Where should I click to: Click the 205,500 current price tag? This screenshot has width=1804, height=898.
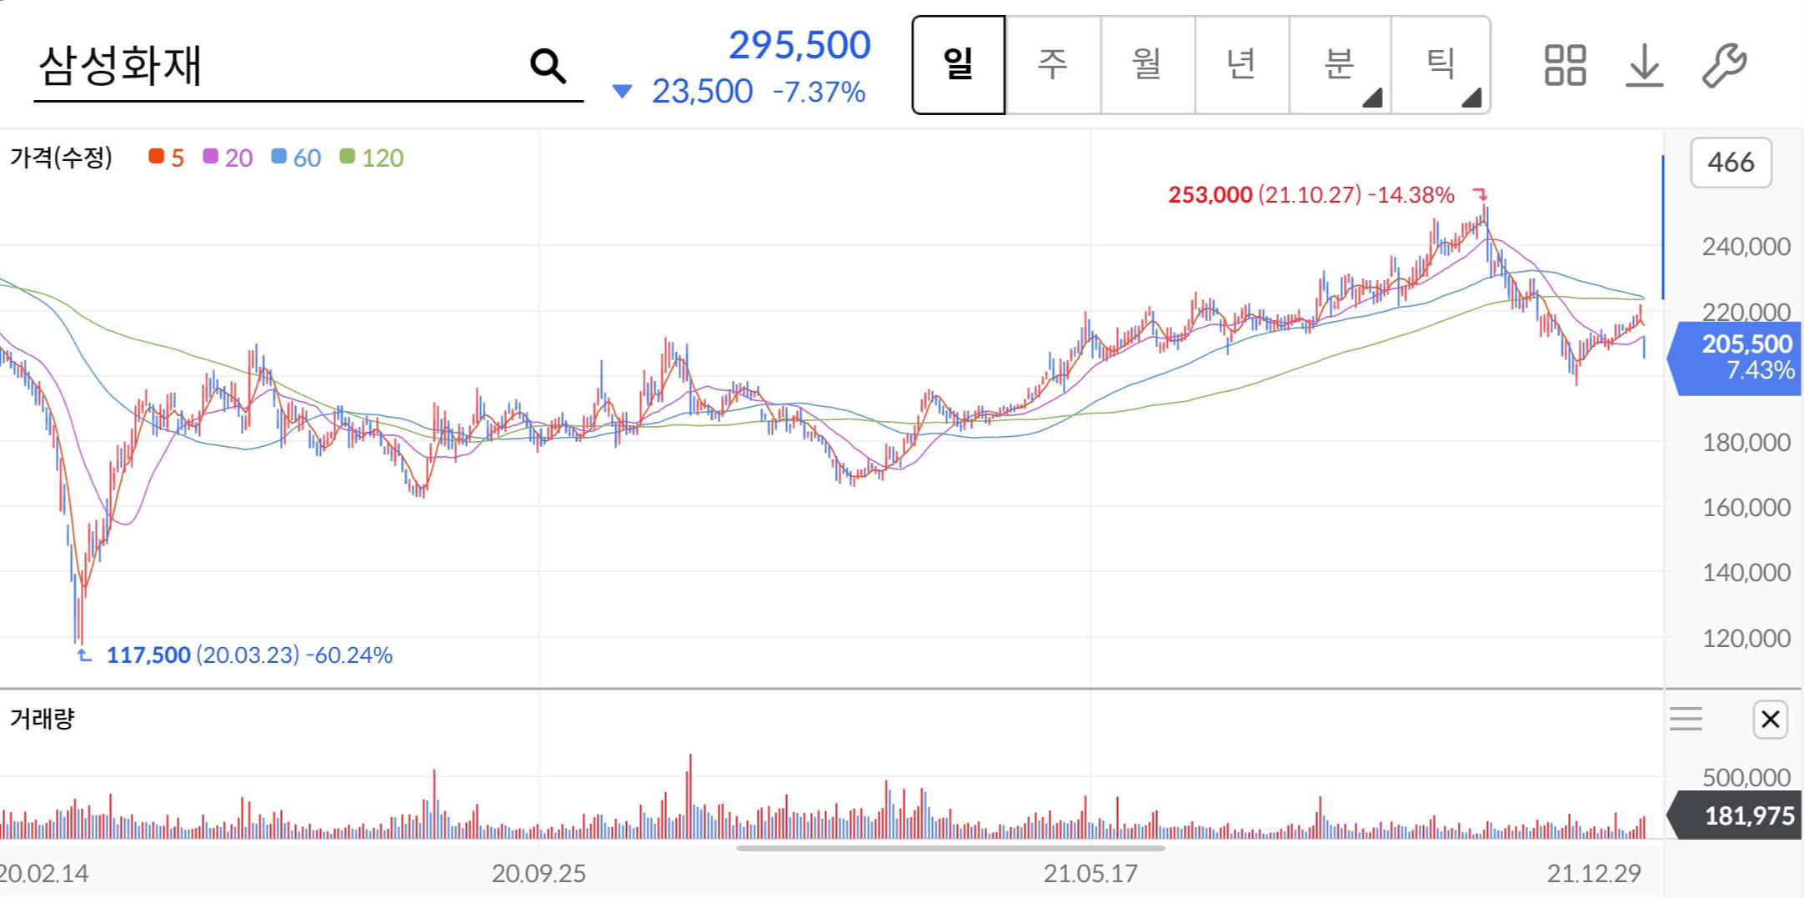point(1734,357)
